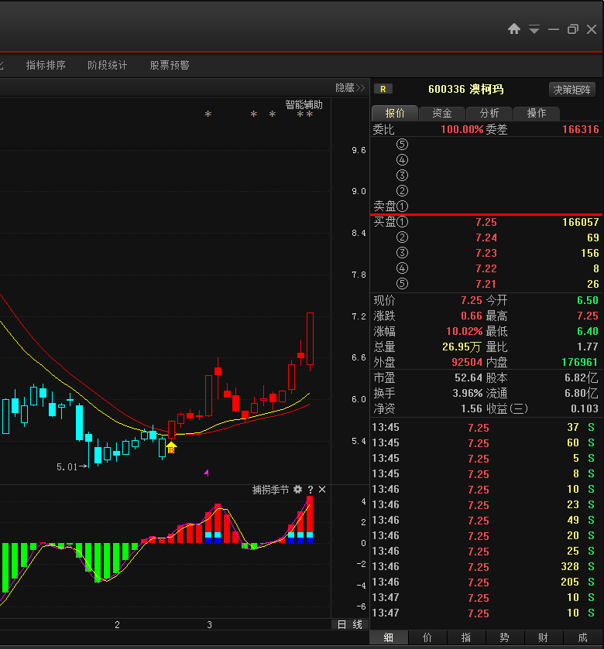Switch to the 价 bottom tab
The image size is (604, 649).
tap(427, 637)
